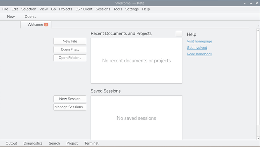Close the Kate window
260x147 pixels.
(257, 3)
